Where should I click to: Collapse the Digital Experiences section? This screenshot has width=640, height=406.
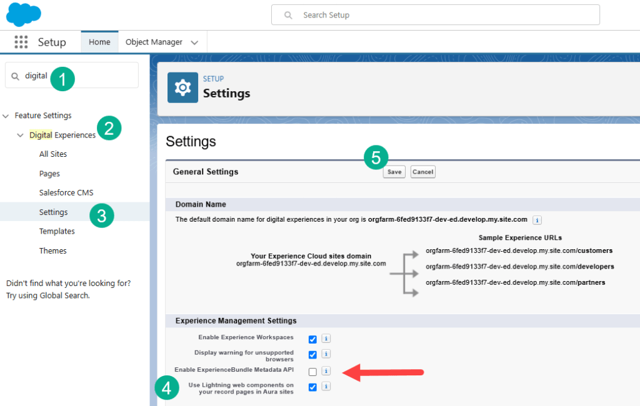click(21, 135)
